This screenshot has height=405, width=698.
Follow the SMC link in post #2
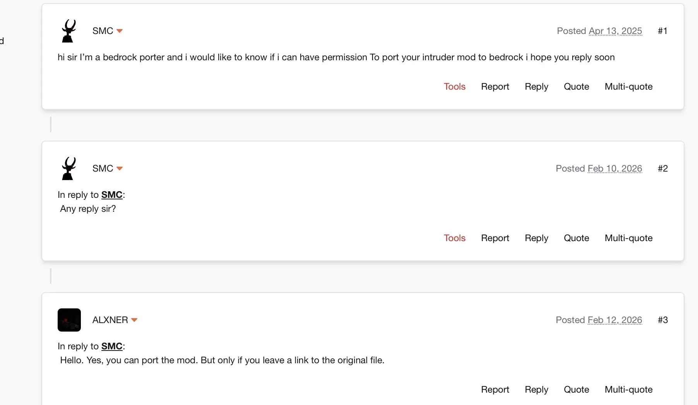tap(112, 195)
